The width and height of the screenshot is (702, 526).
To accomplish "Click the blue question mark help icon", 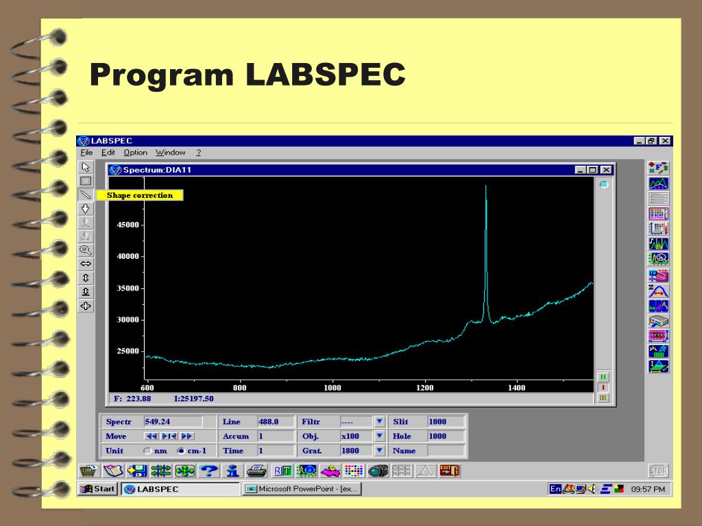I will coord(208,471).
